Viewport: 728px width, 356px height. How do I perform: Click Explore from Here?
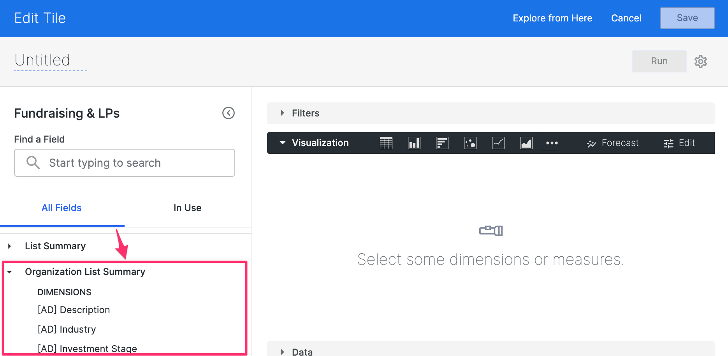coord(552,18)
